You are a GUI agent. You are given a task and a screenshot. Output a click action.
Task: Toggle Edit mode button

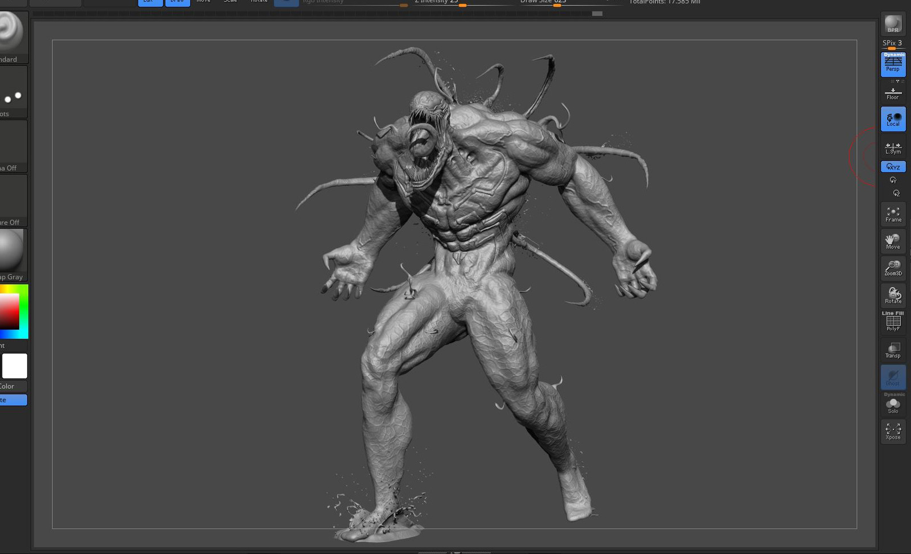click(150, 2)
